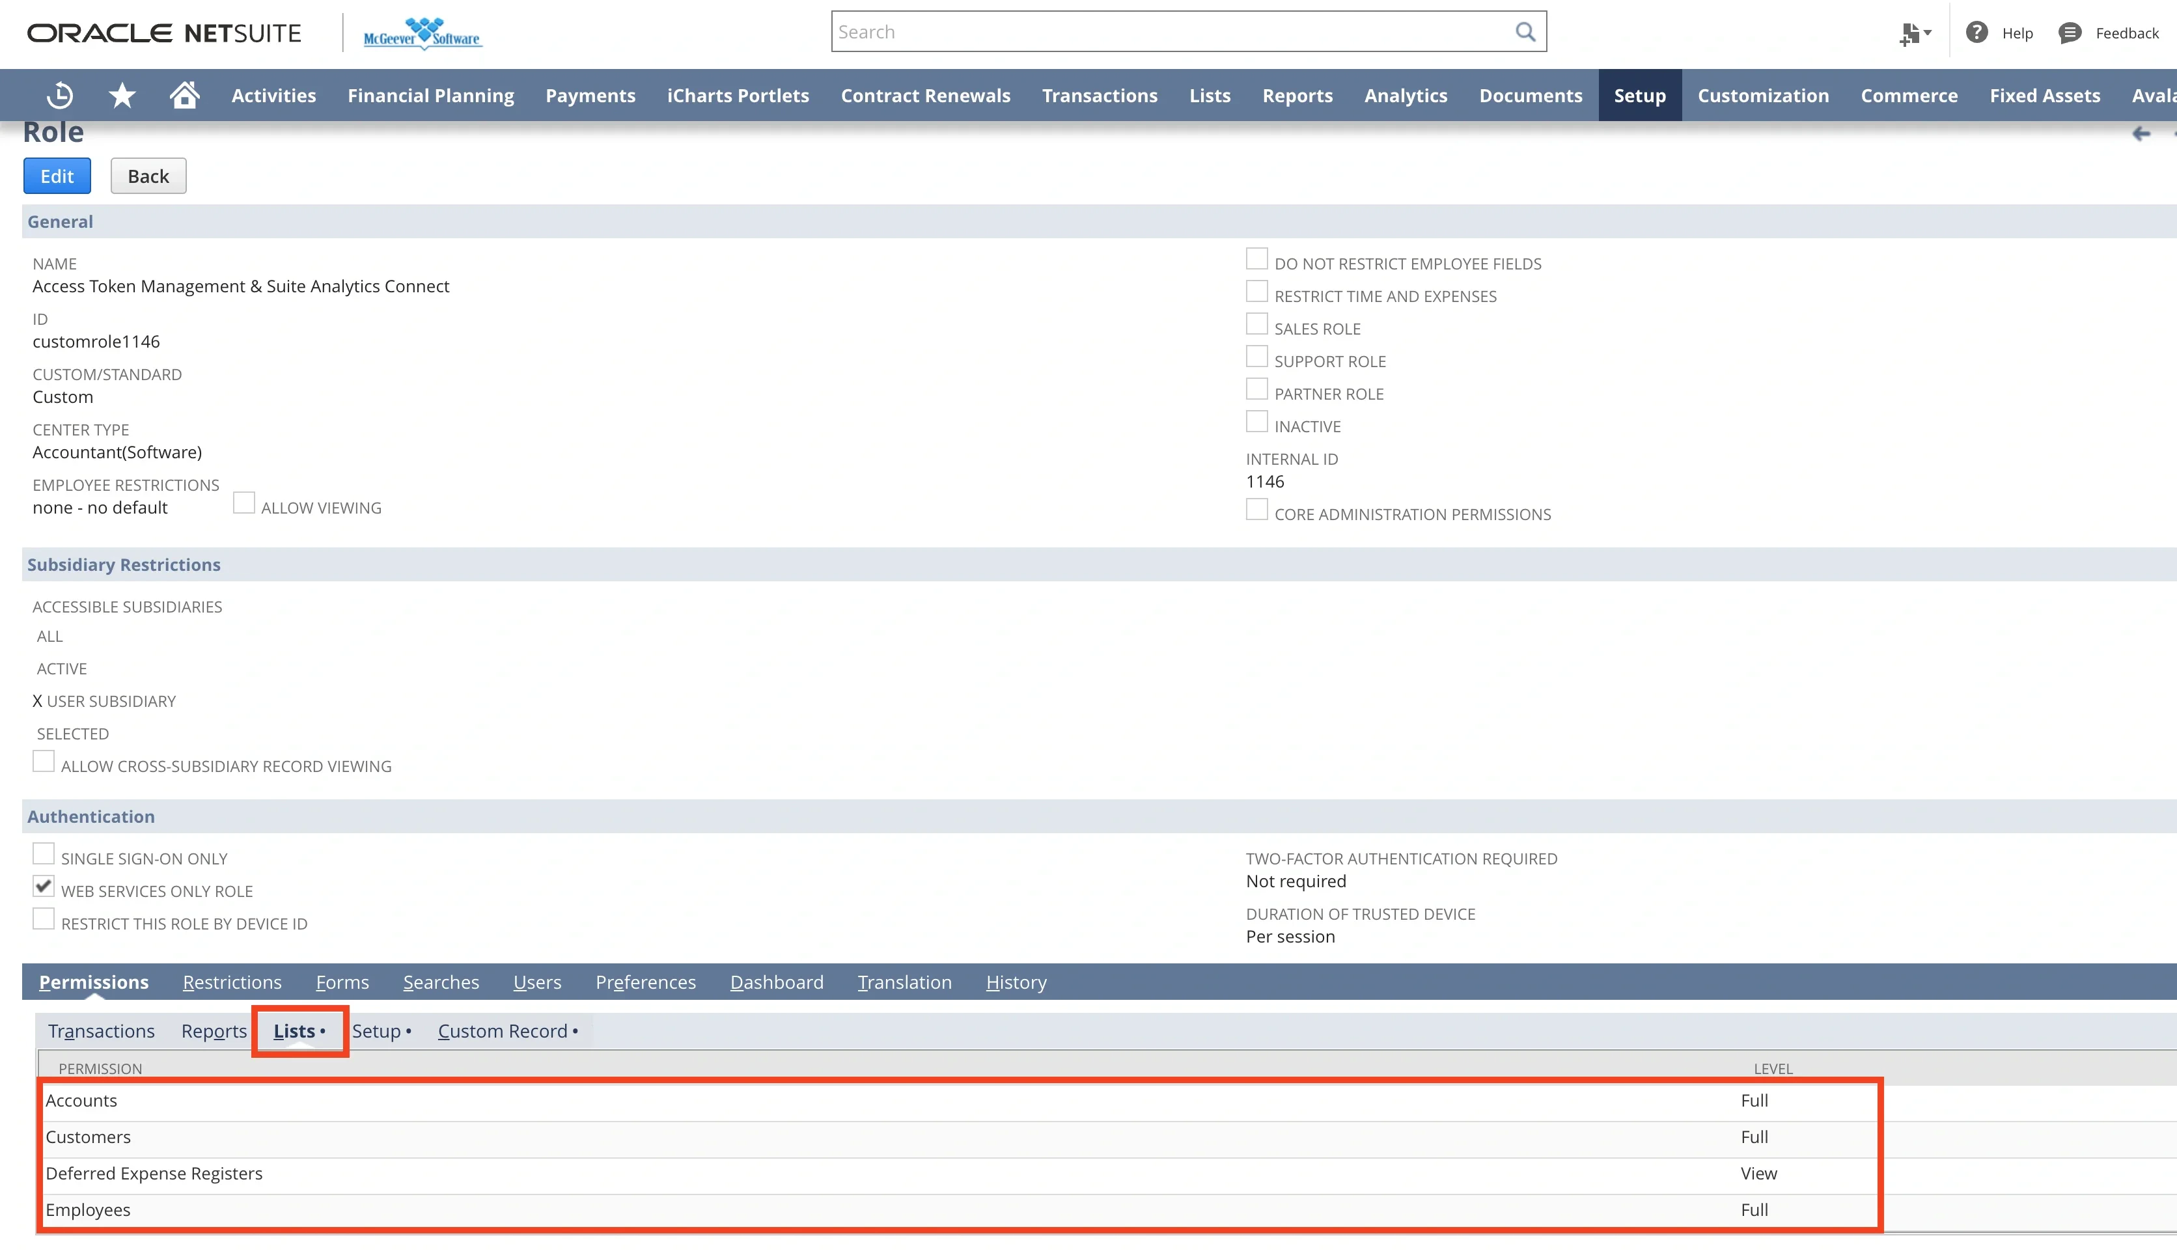Image resolution: width=2177 pixels, height=1255 pixels.
Task: Click the back arrow beside the Role header
Action: click(x=2142, y=133)
